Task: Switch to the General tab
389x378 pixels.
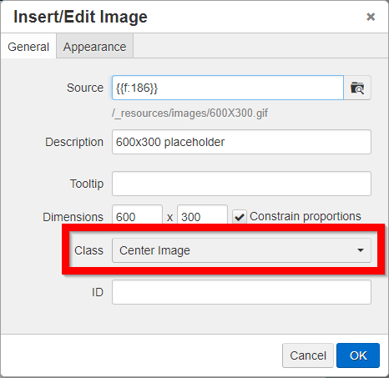Action: 28,47
